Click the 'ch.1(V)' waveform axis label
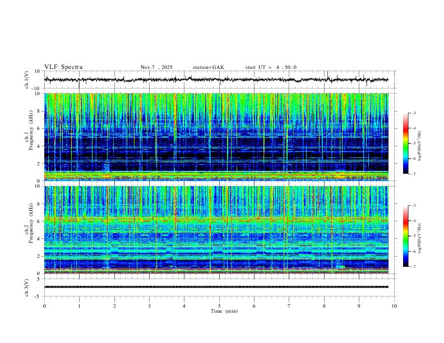The height and width of the screenshot is (343, 444). pos(27,80)
